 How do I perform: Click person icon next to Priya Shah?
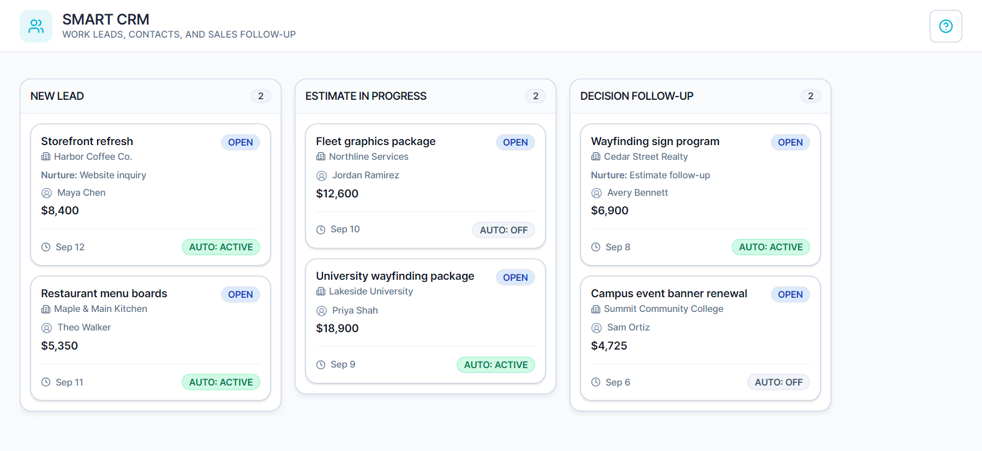[322, 311]
